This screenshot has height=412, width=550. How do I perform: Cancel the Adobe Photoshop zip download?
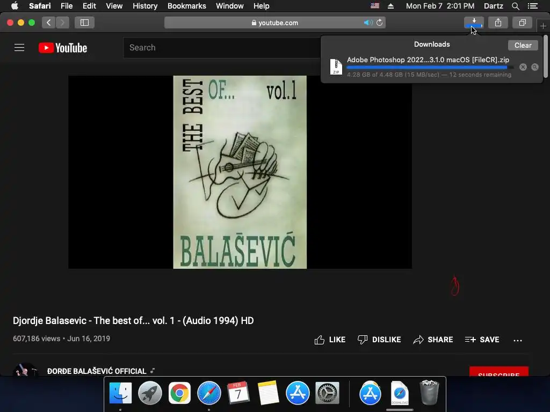click(523, 67)
